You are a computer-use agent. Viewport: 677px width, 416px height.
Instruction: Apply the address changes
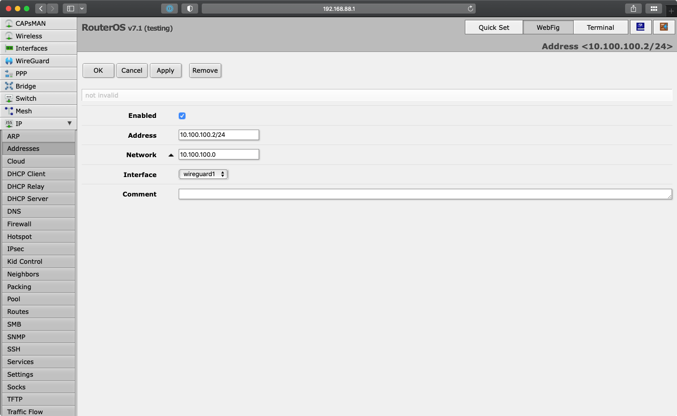(166, 70)
